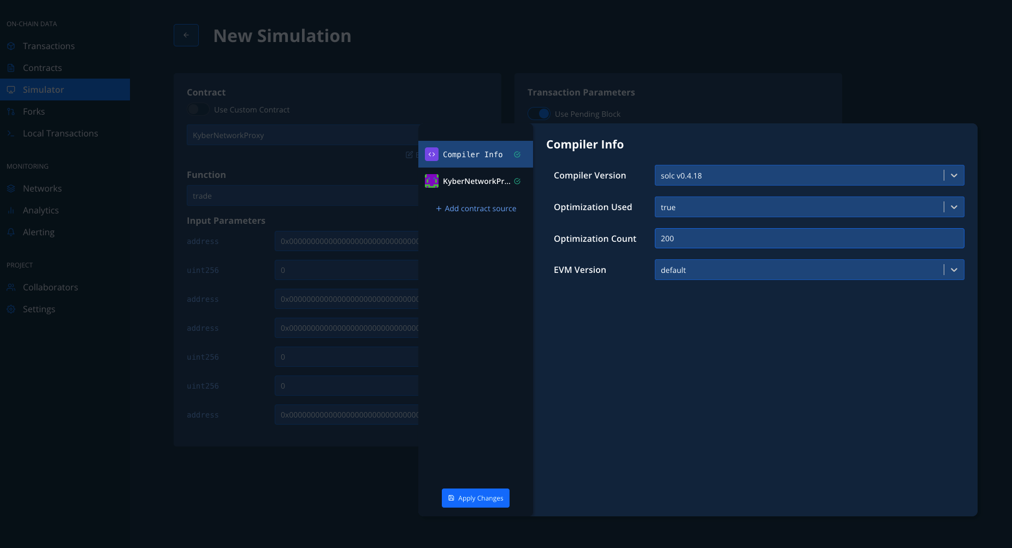Click the Transactions cube icon in sidebar
1012x548 pixels.
(x=11, y=46)
